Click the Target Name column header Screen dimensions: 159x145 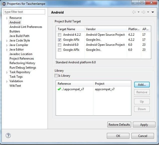point(70,29)
